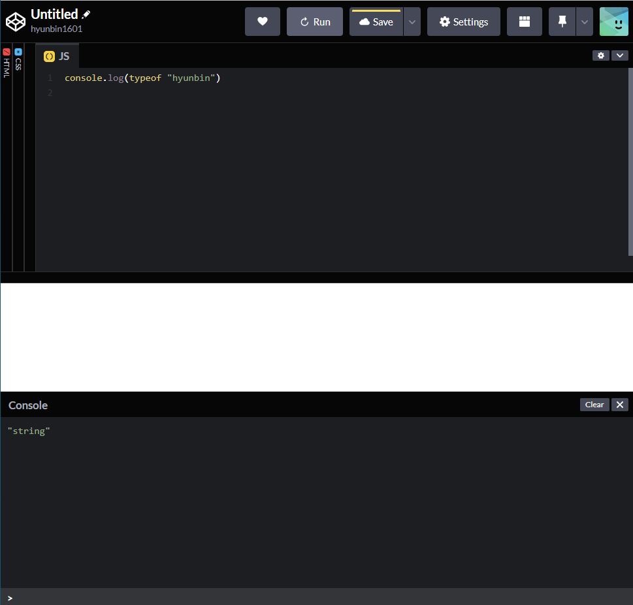
Task: Expand the collapsed HTML editor panel
Action: [x=7, y=157]
